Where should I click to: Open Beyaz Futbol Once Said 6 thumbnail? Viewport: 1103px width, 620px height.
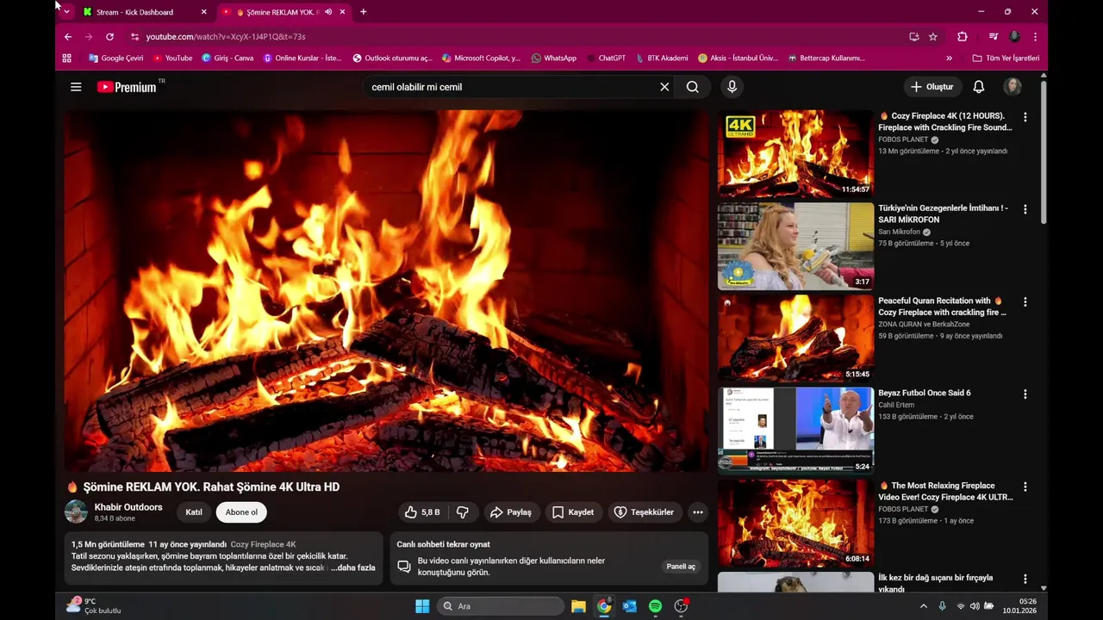[795, 431]
